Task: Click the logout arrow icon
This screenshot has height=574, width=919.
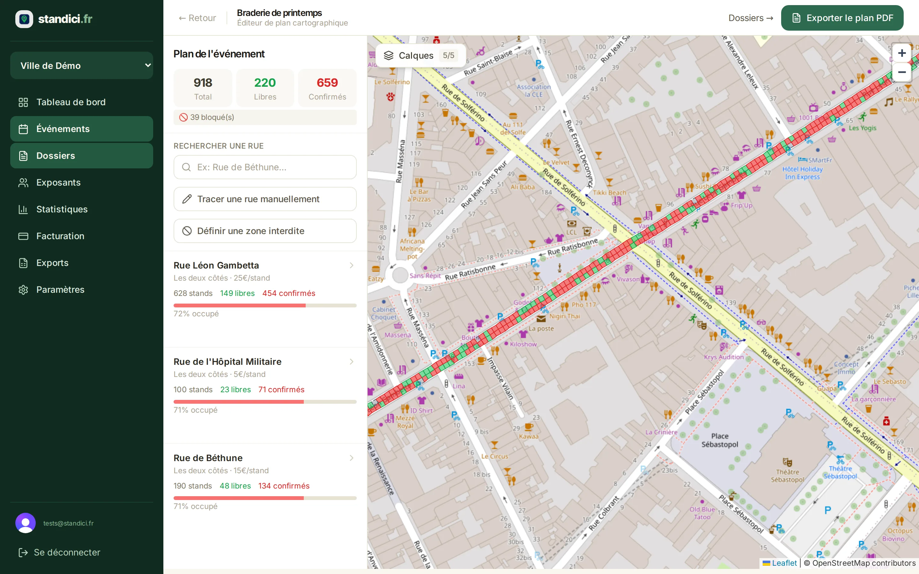Action: tap(23, 552)
